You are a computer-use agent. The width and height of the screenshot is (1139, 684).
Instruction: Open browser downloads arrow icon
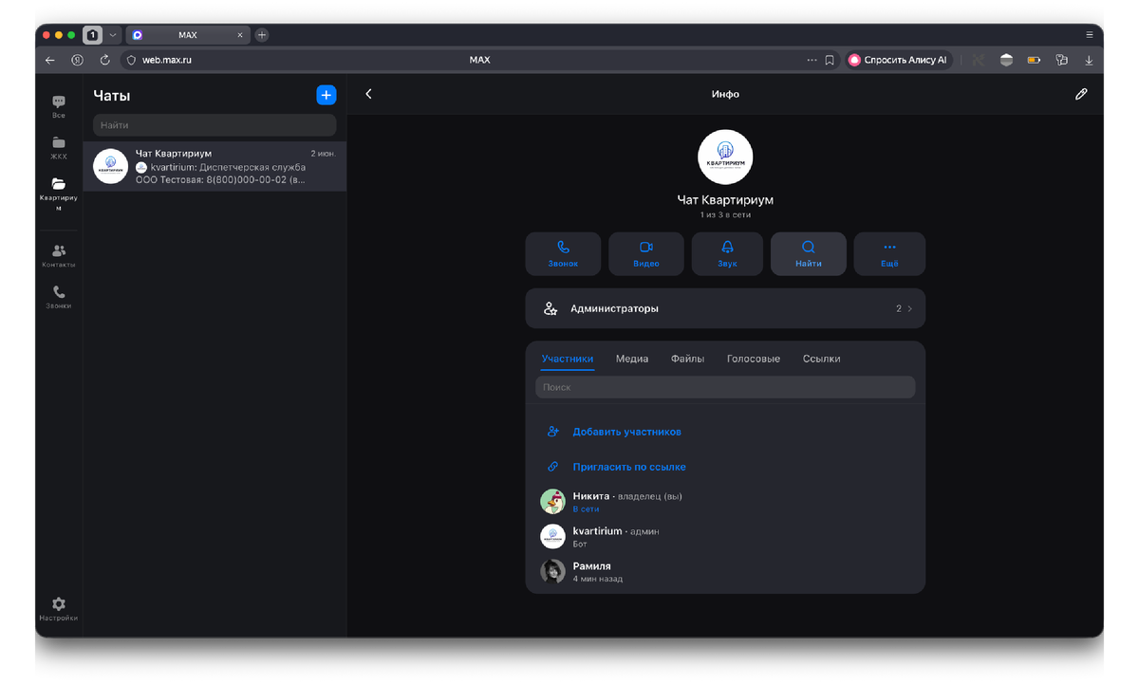pos(1089,60)
